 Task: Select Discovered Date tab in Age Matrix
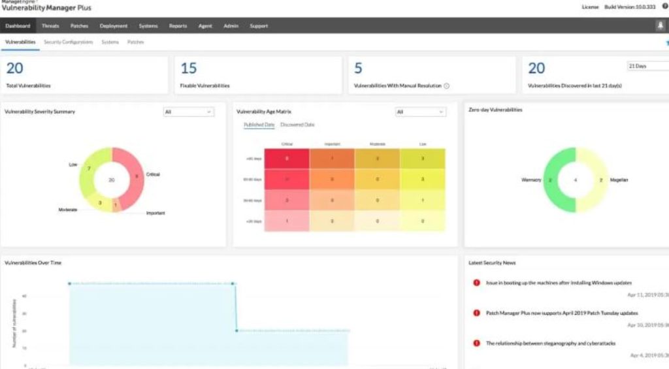[297, 125]
